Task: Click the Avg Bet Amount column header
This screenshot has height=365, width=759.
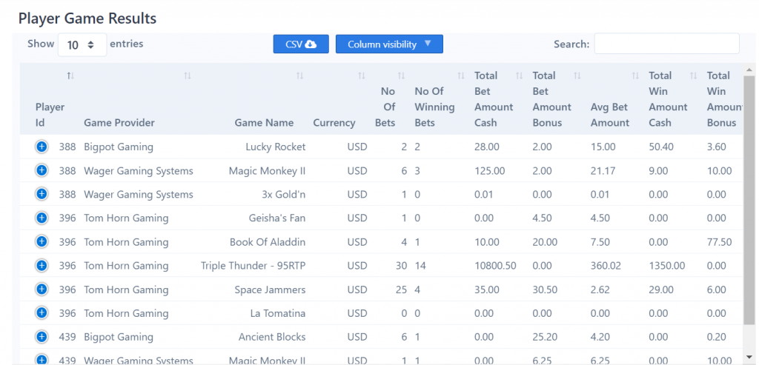Action: click(610, 115)
